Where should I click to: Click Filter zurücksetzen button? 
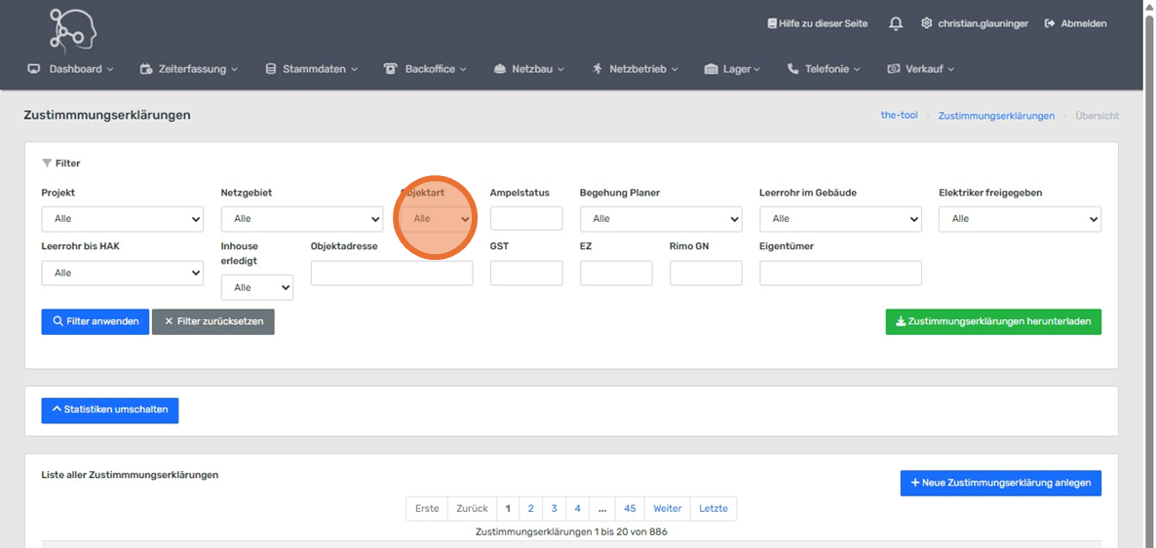pos(212,321)
